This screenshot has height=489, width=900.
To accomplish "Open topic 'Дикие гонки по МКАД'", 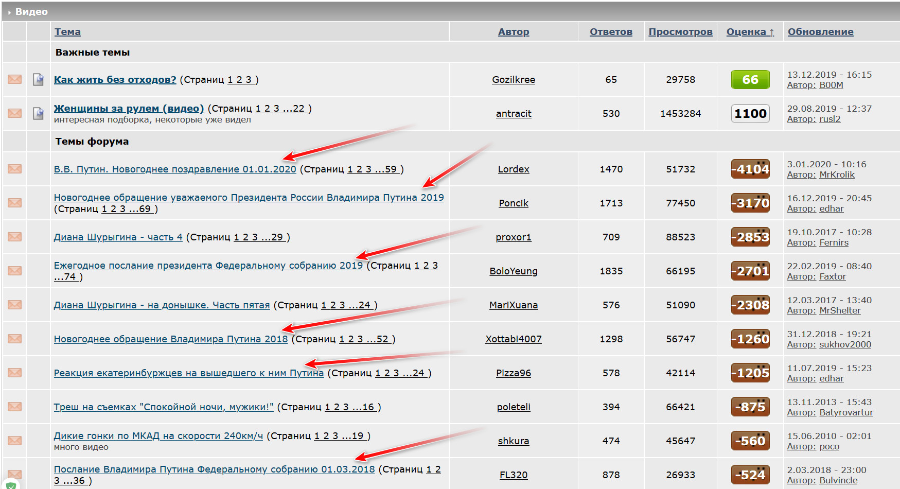I will [x=158, y=435].
